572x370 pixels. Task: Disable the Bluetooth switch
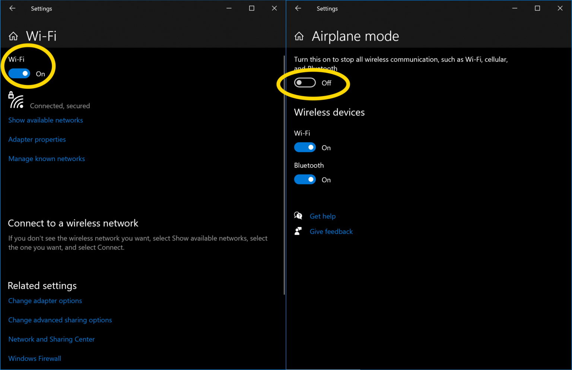(305, 180)
